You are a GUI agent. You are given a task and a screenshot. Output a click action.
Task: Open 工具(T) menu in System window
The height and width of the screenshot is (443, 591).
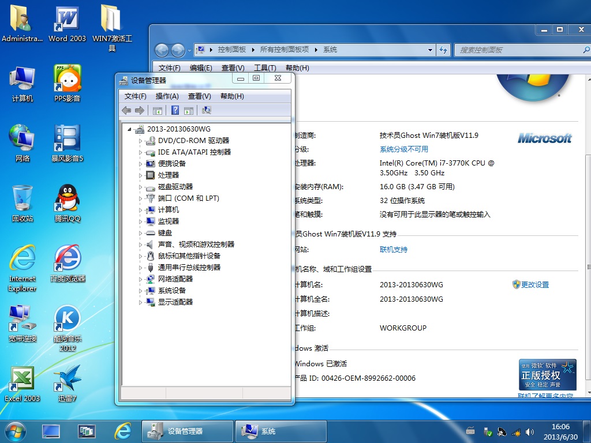pos(265,68)
